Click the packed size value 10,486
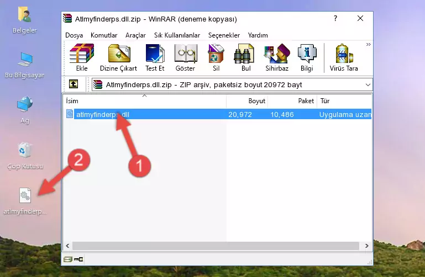This screenshot has width=425, height=277. [282, 114]
